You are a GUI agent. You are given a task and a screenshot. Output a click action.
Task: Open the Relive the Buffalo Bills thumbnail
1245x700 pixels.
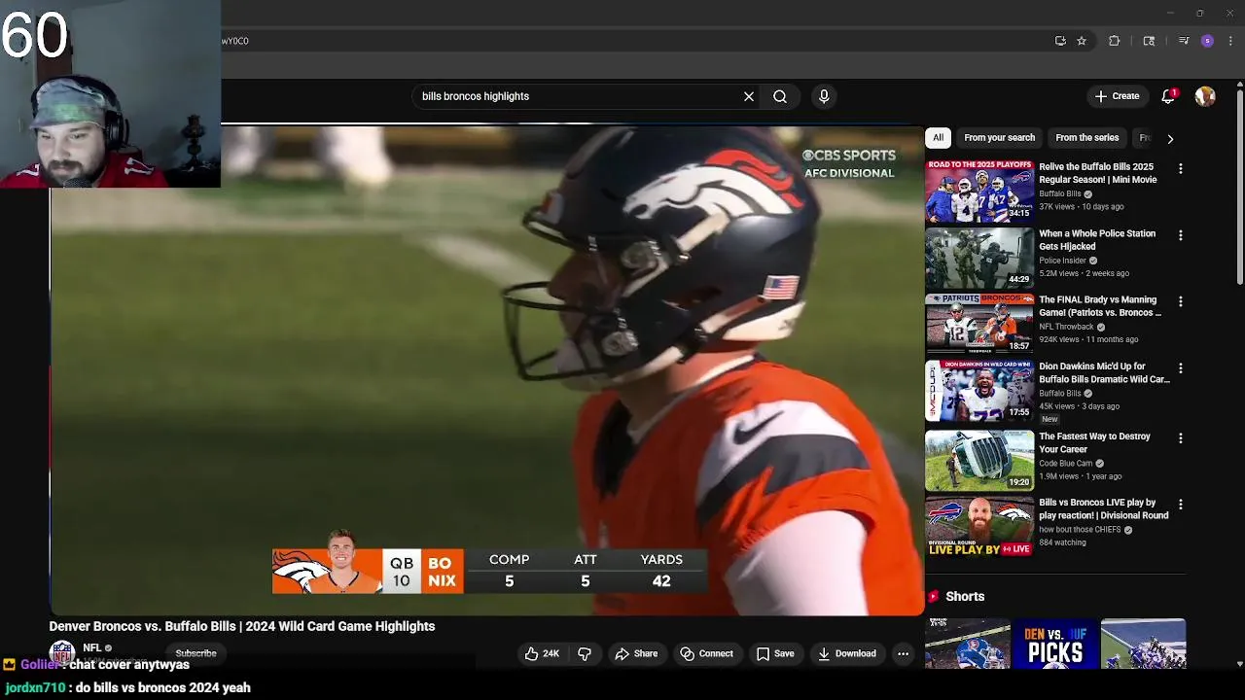click(979, 192)
